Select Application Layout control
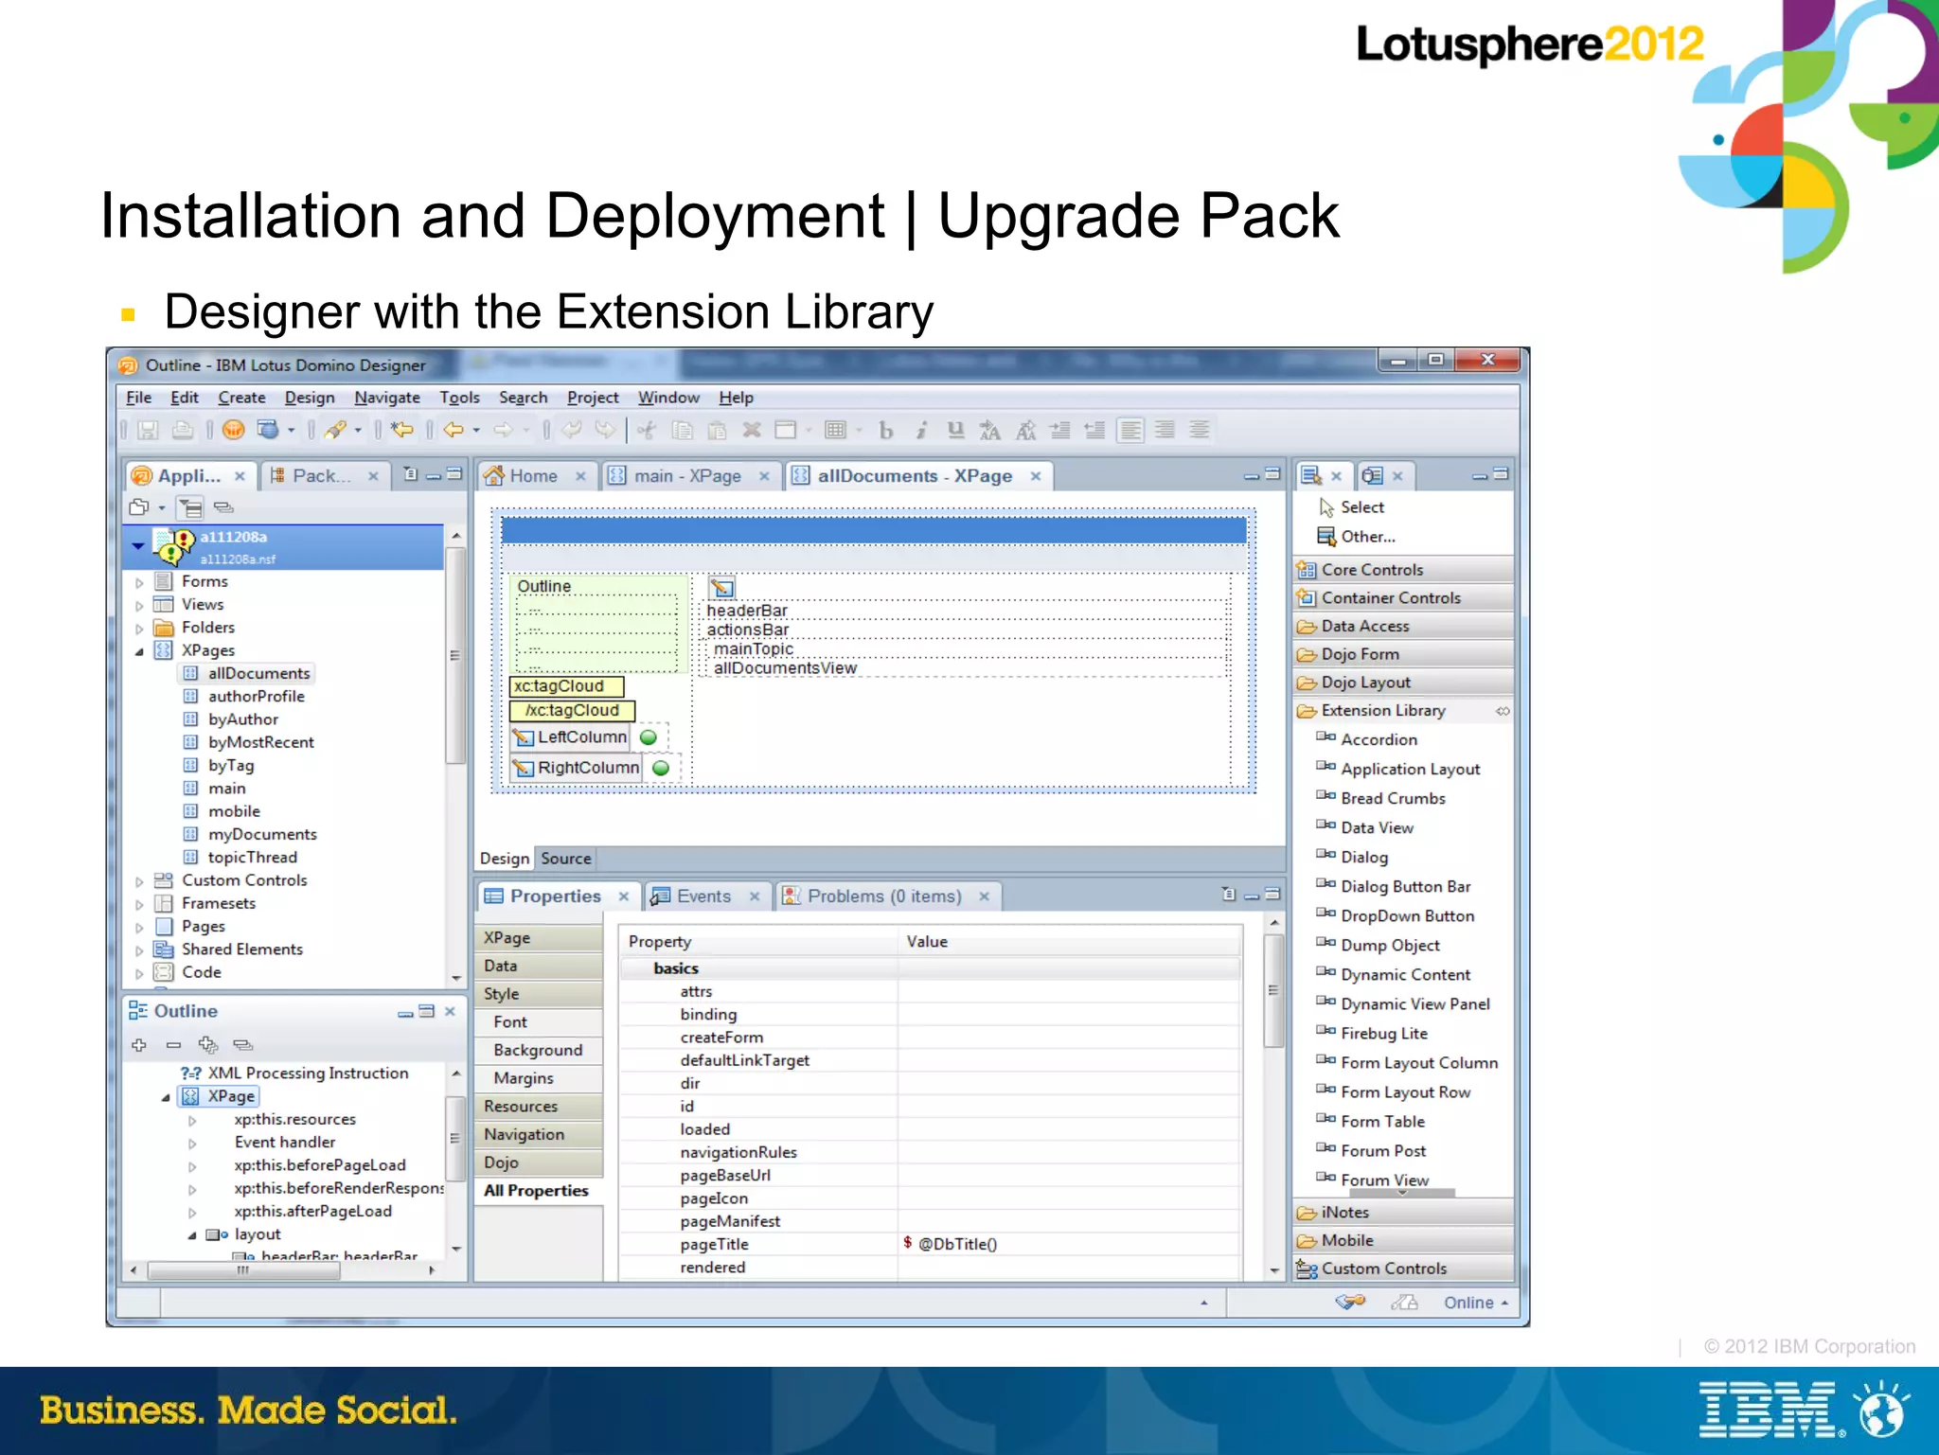This screenshot has height=1455, width=1939. pyautogui.click(x=1398, y=769)
